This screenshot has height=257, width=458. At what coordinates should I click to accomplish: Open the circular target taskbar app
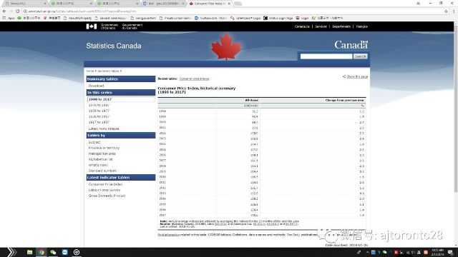click(77, 252)
